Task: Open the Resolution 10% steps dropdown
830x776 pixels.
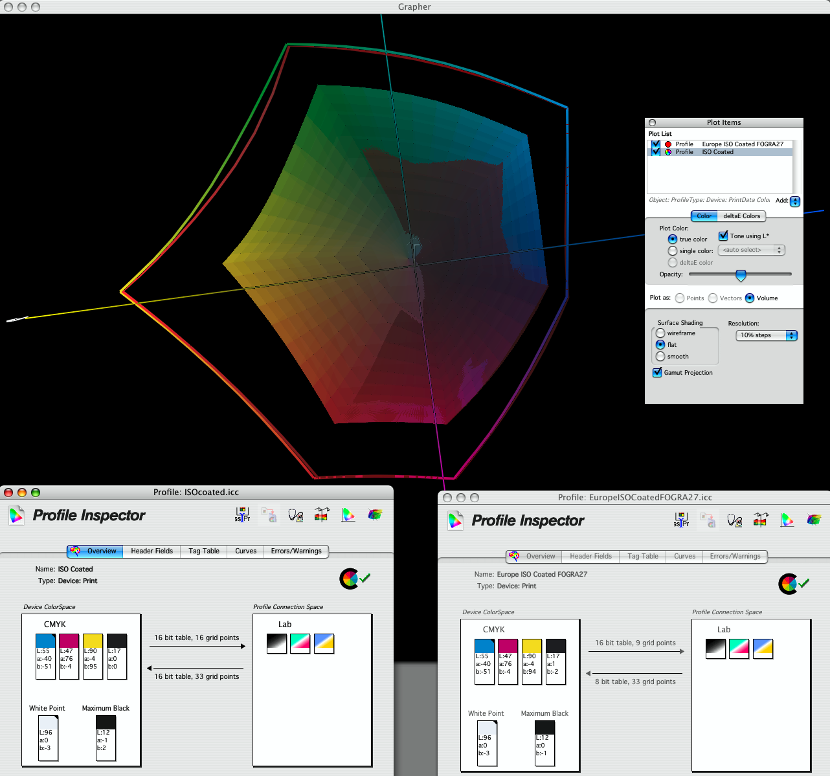Action: pyautogui.click(x=767, y=335)
